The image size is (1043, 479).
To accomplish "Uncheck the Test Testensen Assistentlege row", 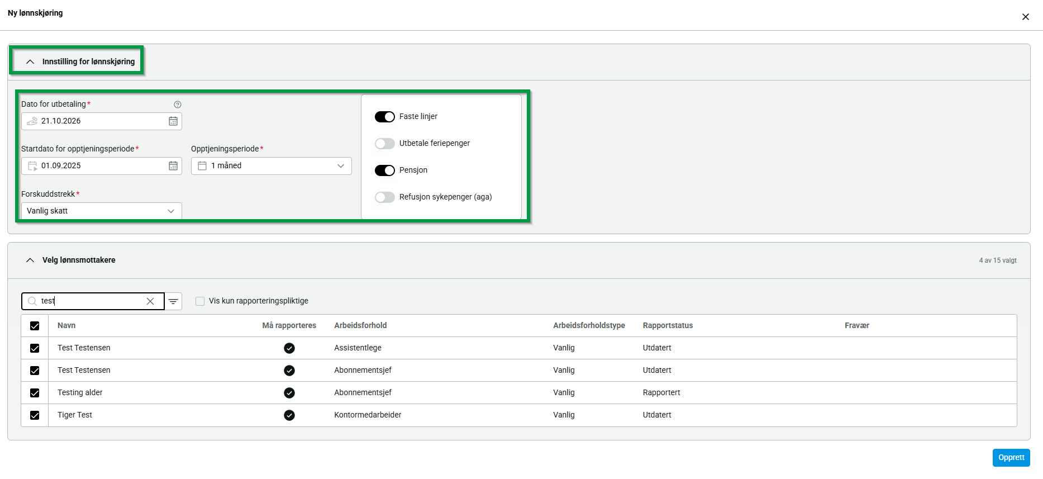I will pyautogui.click(x=35, y=348).
